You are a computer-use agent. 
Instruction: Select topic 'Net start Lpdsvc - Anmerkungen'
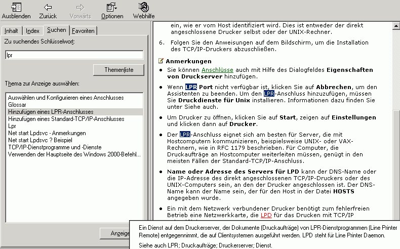pyautogui.click(x=74, y=133)
